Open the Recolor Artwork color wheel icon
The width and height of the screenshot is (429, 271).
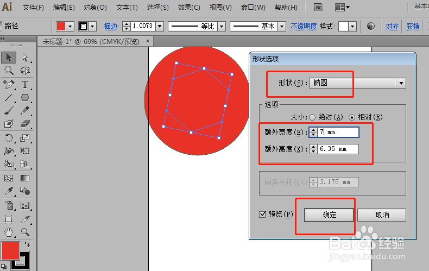click(371, 26)
